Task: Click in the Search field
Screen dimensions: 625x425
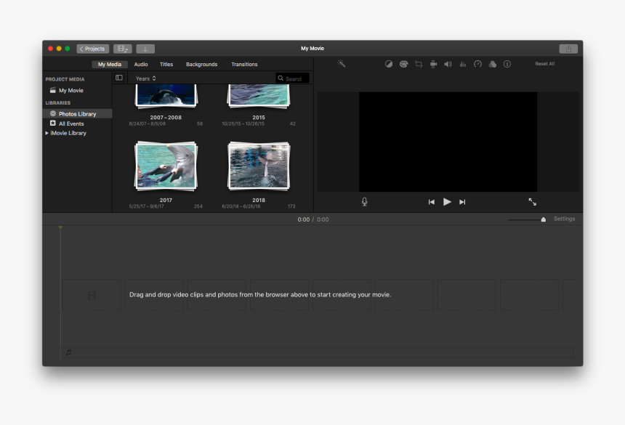Action: [292, 78]
